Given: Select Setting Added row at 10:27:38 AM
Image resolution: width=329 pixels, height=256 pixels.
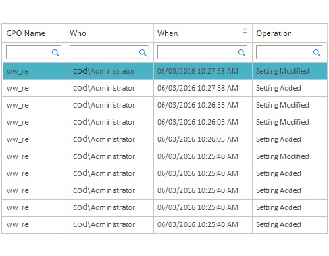Looking at the screenshot, I should (x=164, y=88).
